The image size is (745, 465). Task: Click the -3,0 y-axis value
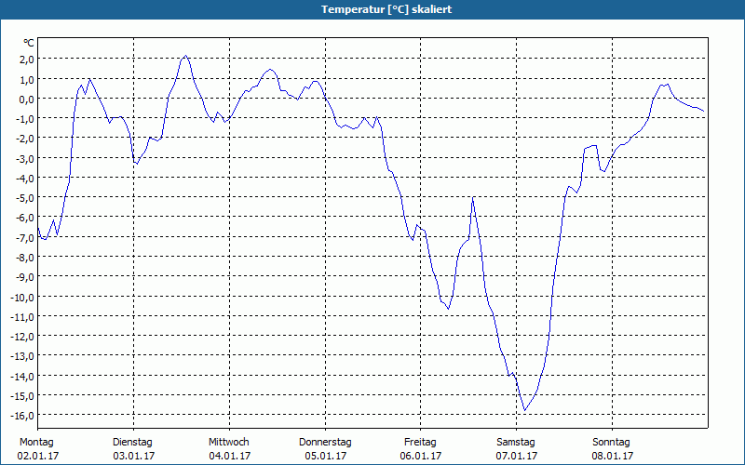point(25,158)
